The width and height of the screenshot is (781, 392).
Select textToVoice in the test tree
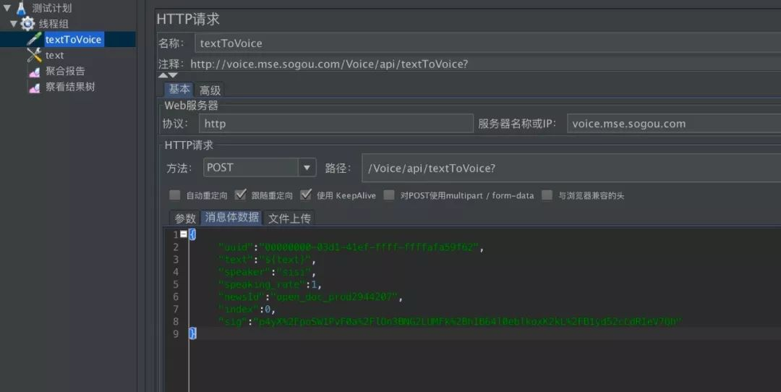[73, 39]
